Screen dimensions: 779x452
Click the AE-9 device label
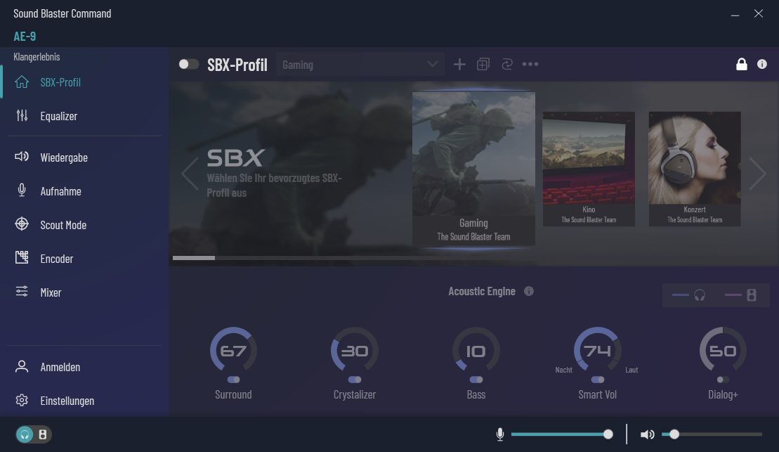coord(25,37)
